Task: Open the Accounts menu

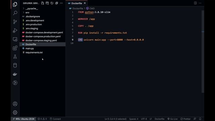Action: click(x=15, y=104)
